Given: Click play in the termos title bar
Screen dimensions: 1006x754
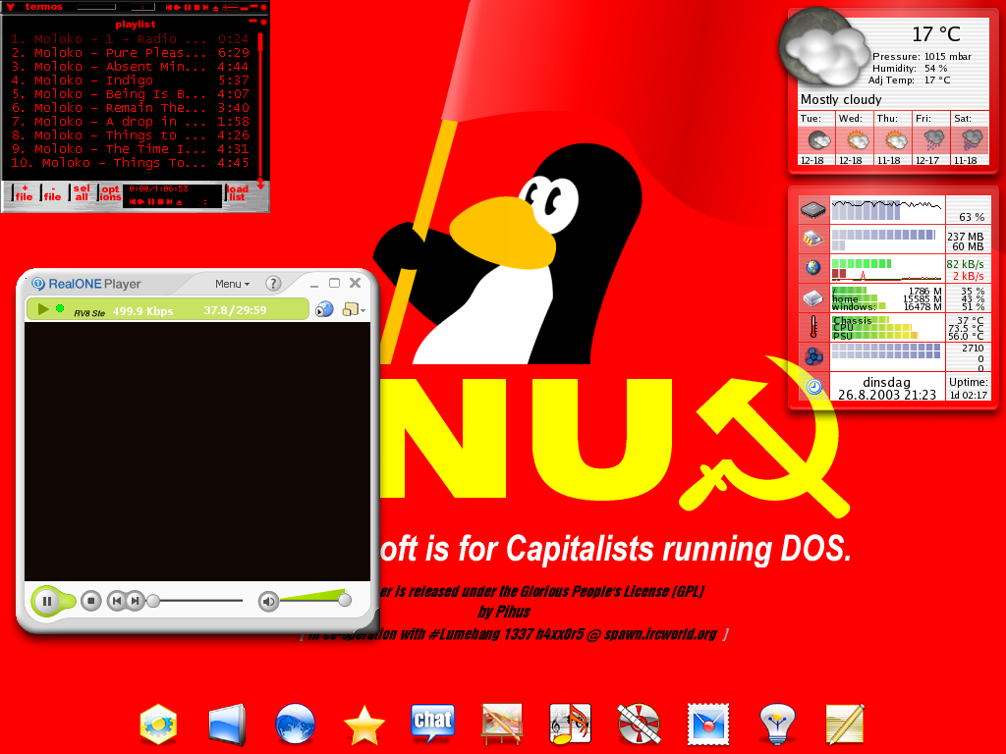Looking at the screenshot, I should (177, 8).
